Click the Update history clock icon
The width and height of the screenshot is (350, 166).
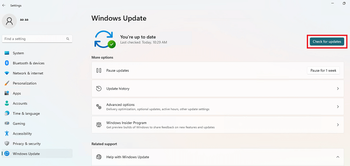click(99, 89)
